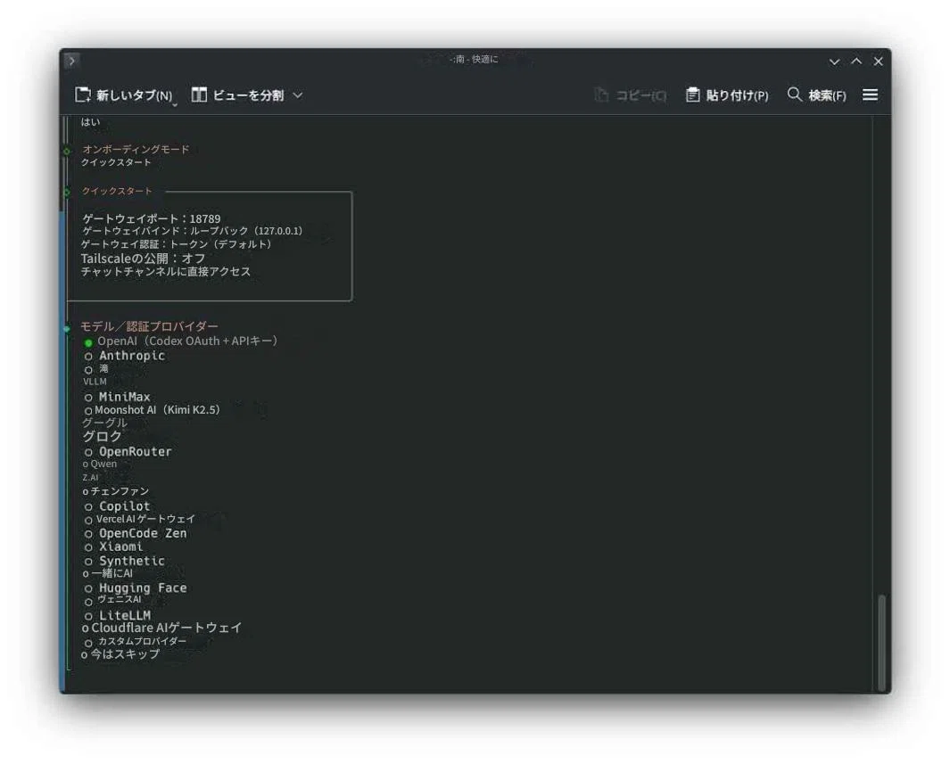Click the paste clipboard icon
Screen dimensions: 950x764
tap(692, 94)
